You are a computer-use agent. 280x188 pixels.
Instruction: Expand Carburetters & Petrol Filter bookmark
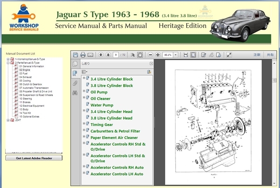pyautogui.click(x=84, y=130)
